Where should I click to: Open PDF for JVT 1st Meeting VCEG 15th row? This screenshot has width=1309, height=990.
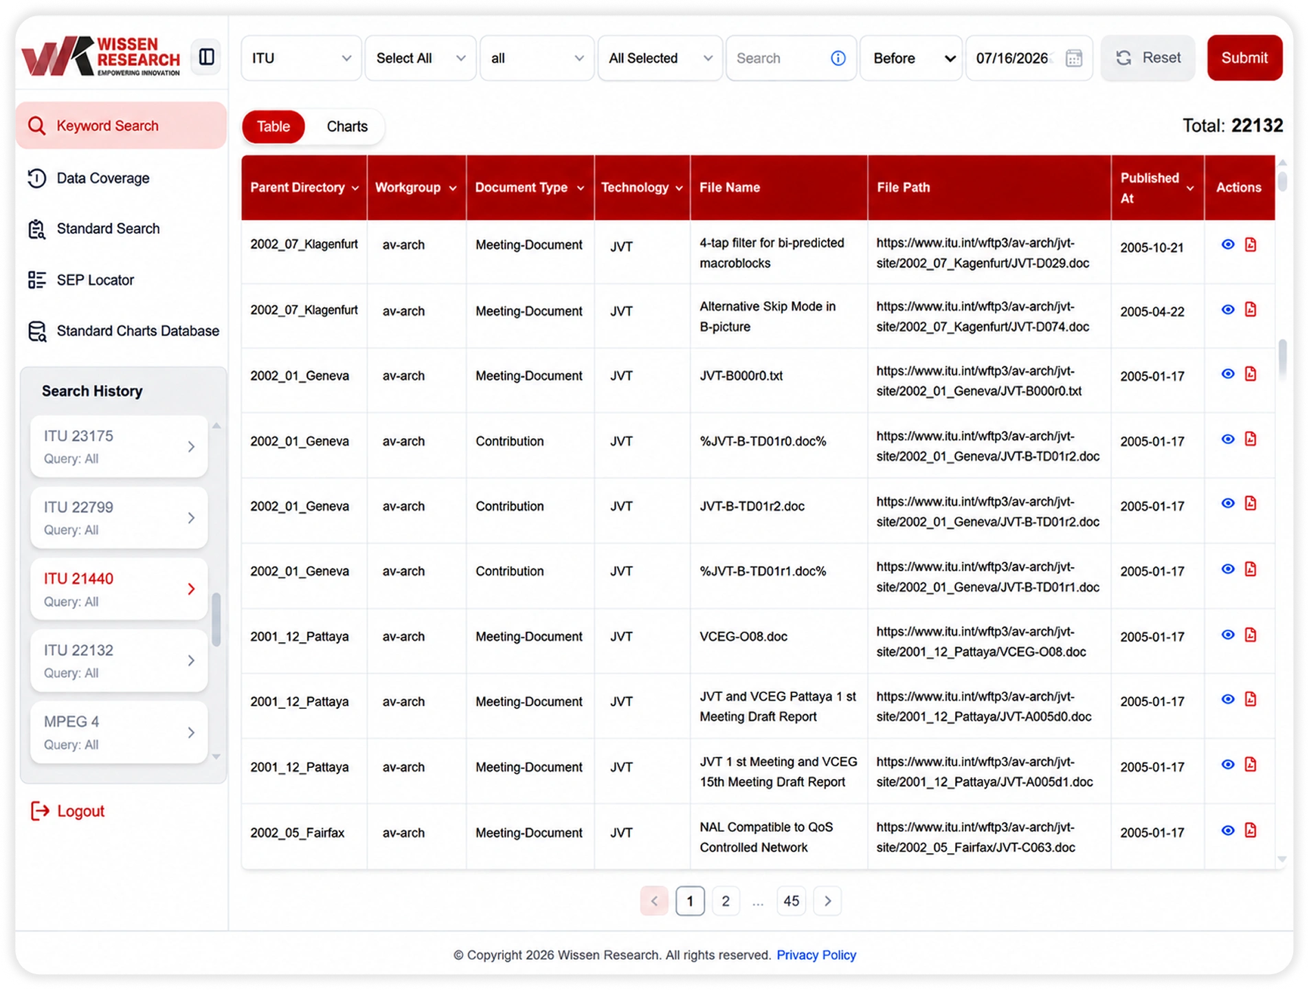pos(1251,764)
